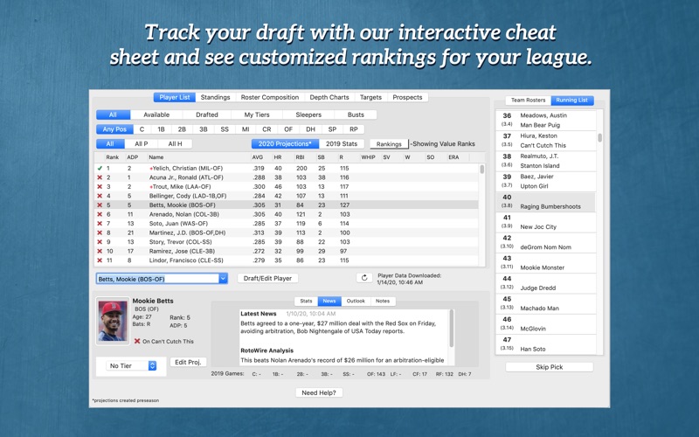This screenshot has width=699, height=437.
Task: Open the Notes tab in player details
Action: click(x=383, y=301)
